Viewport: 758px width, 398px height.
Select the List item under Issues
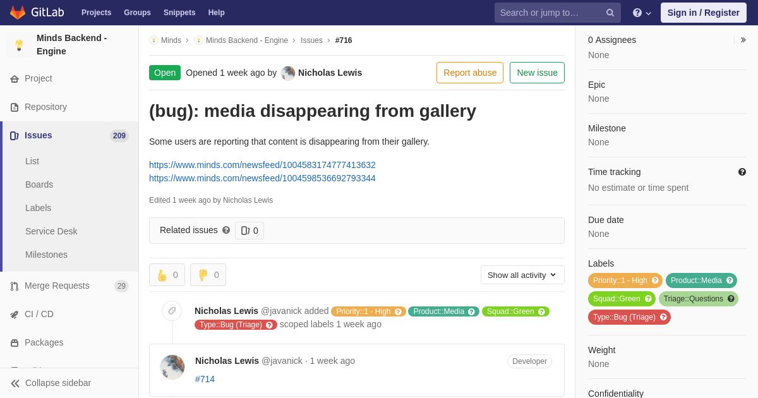pos(32,161)
